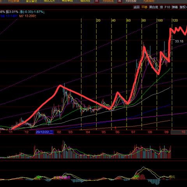
Task: Click month label 02 on the time axis
Action: point(59,132)
